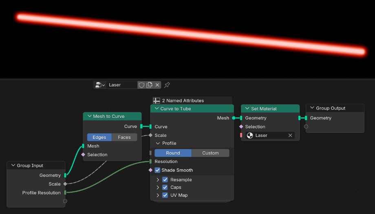
Task: Collapse the Mesh to Curve node
Action: [89, 116]
